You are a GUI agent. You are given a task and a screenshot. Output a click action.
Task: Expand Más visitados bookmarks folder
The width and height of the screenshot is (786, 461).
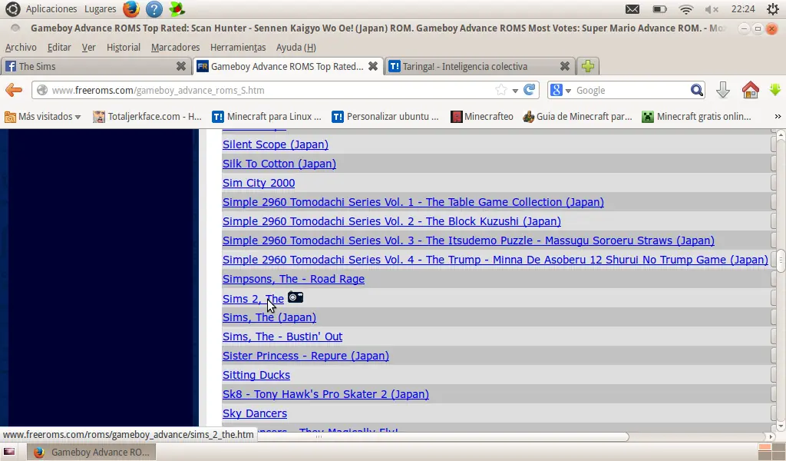point(43,116)
